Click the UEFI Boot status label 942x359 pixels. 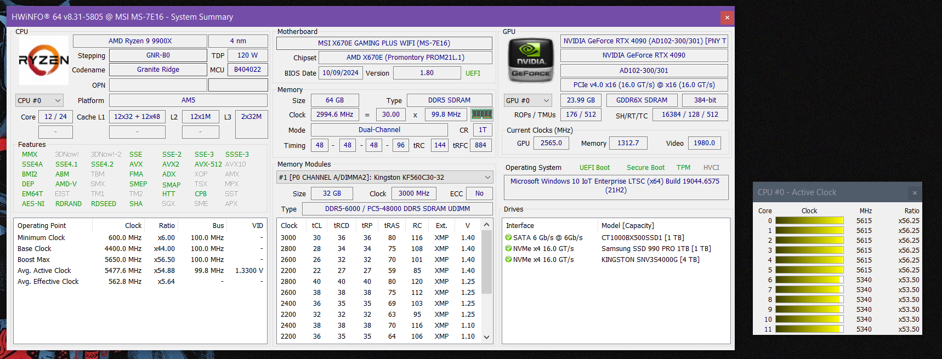tap(594, 168)
